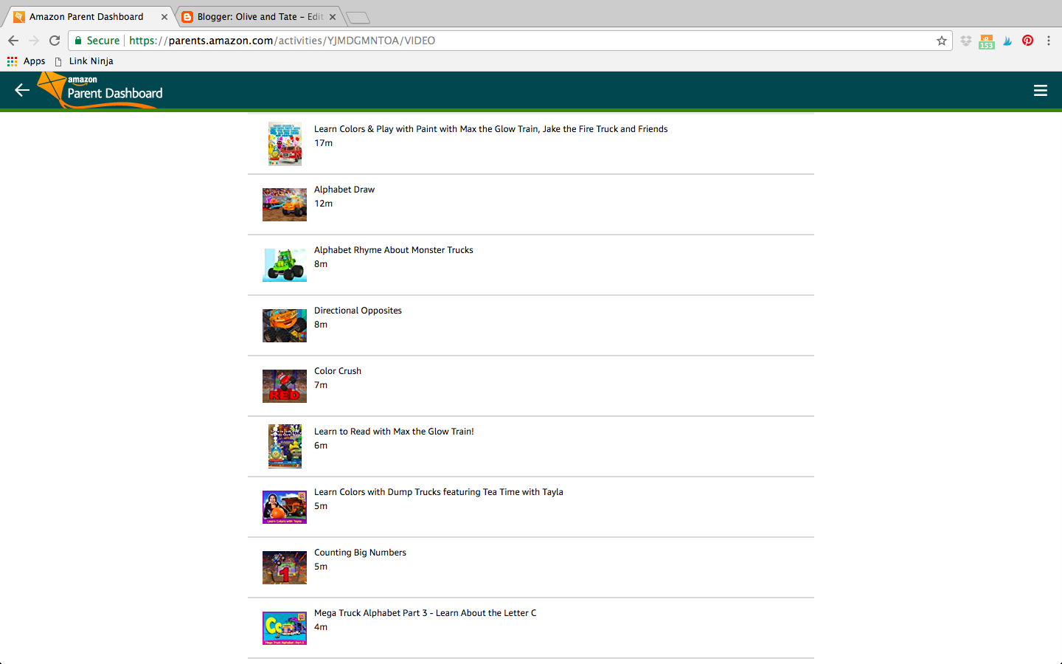This screenshot has height=664, width=1062.
Task: Open the Mega Truck Alphabet Part 3 thumbnail
Action: pos(285,628)
